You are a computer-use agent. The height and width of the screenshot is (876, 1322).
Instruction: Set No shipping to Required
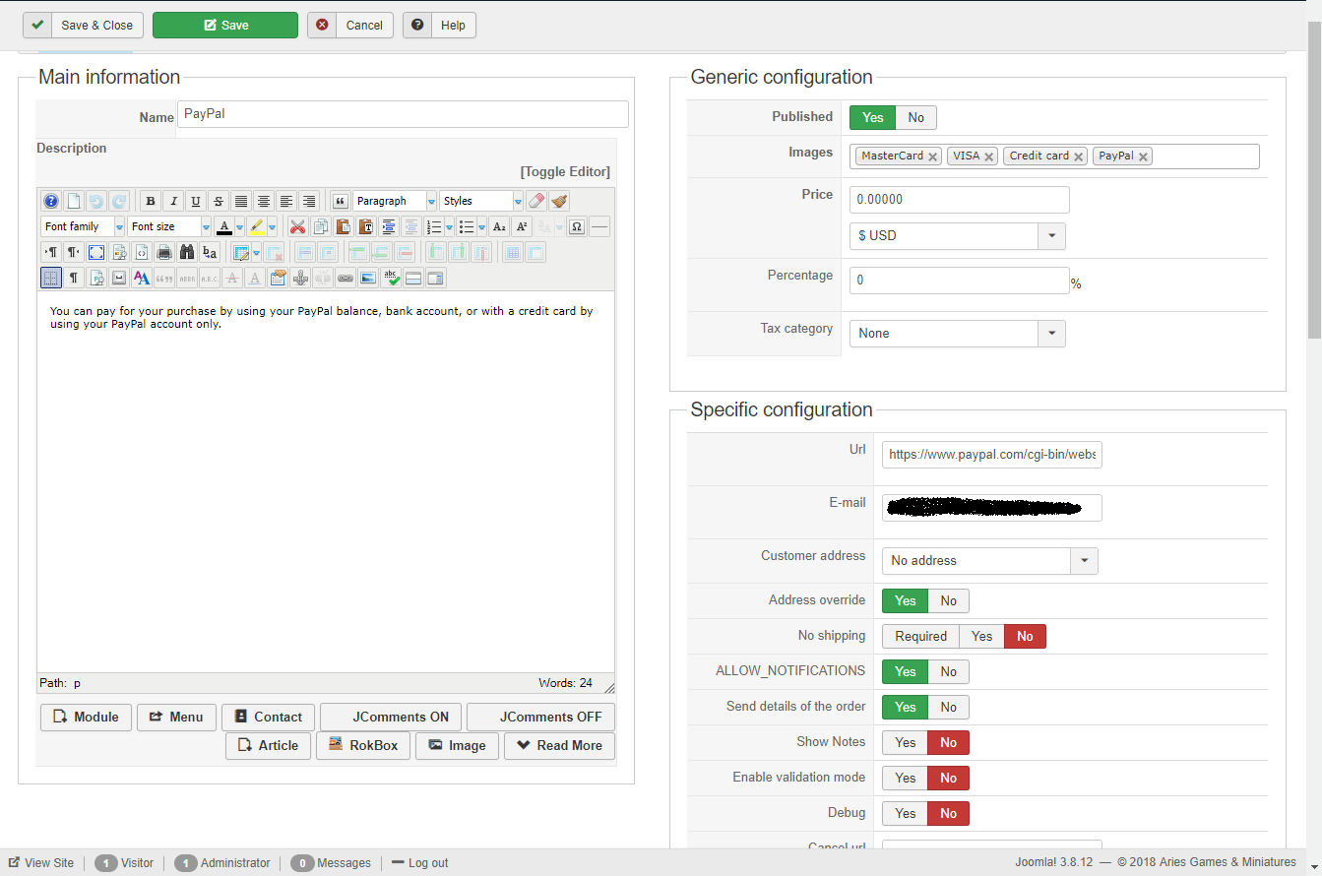(921, 636)
